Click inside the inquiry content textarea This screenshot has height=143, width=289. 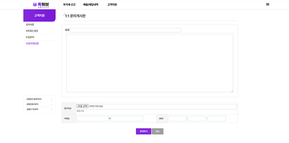click(x=150, y=63)
